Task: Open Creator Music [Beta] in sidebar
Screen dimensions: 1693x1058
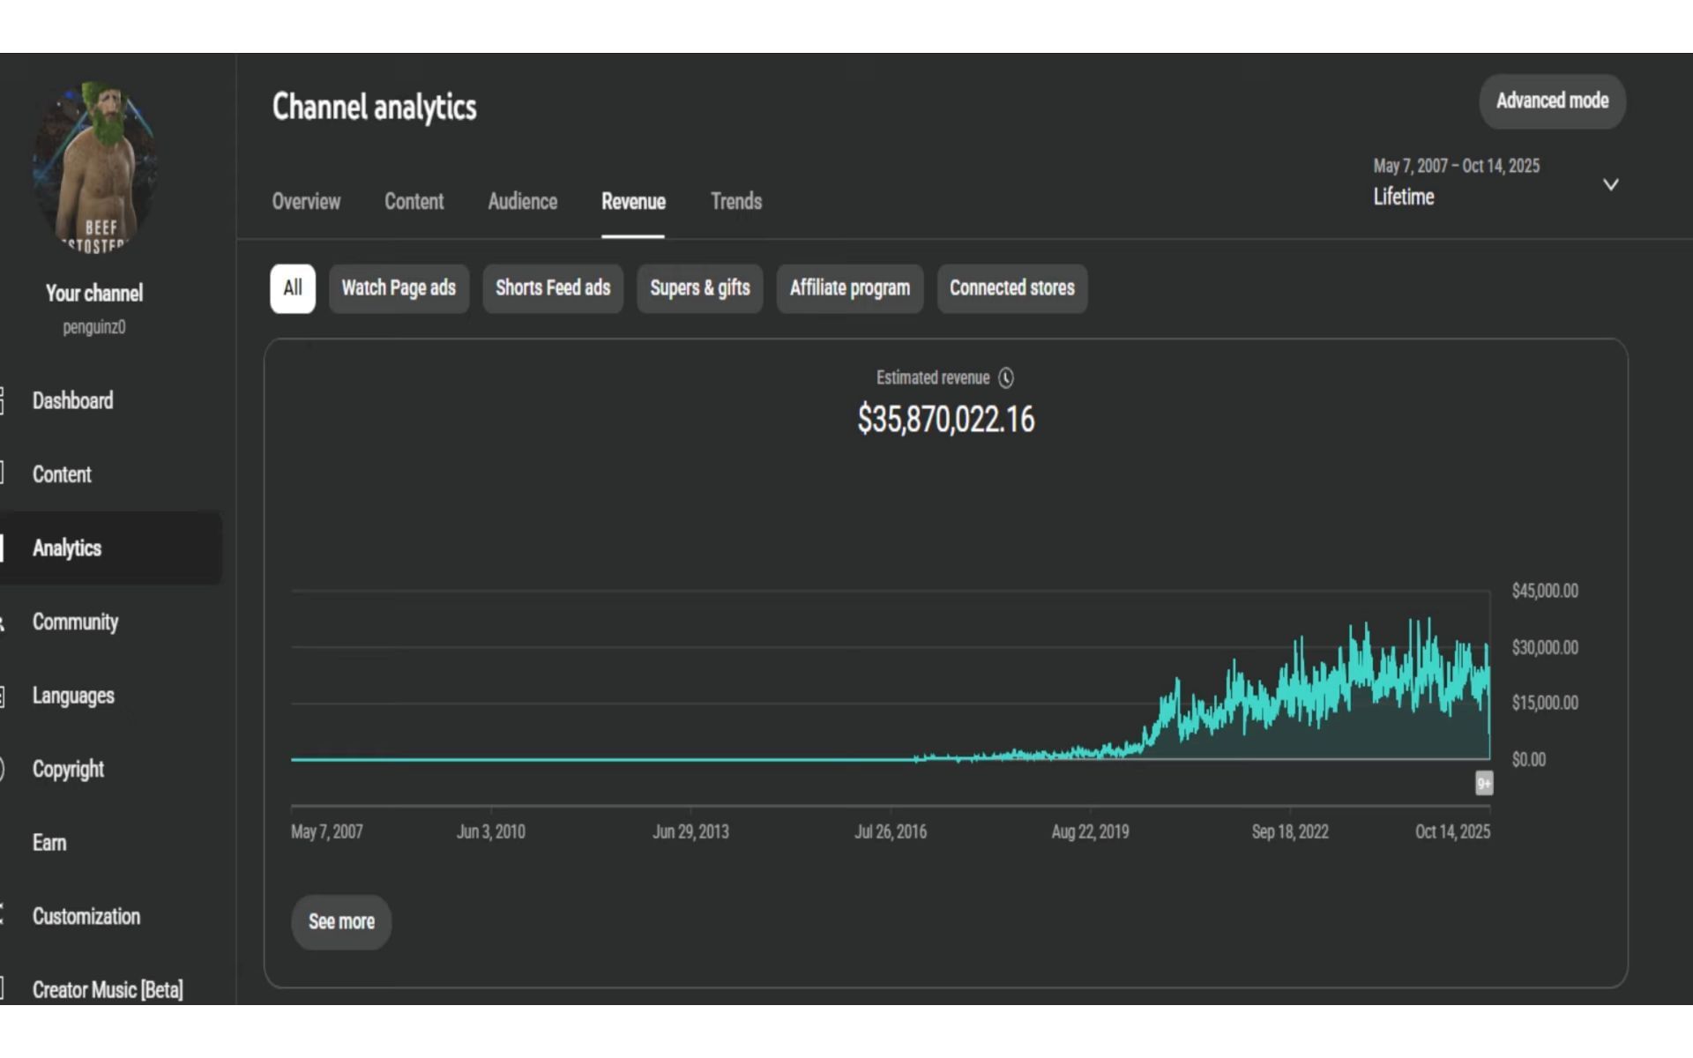Action: (x=107, y=989)
